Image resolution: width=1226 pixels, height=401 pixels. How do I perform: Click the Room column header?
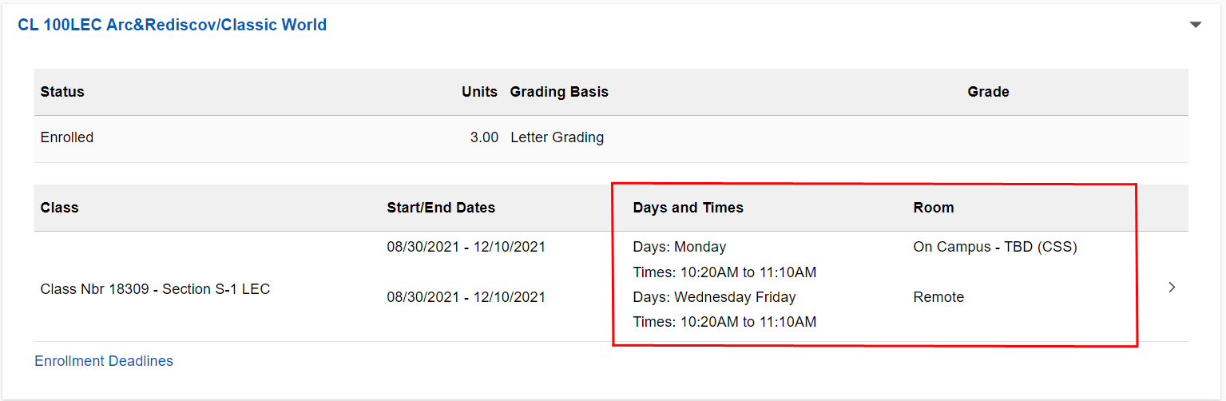pyautogui.click(x=934, y=208)
